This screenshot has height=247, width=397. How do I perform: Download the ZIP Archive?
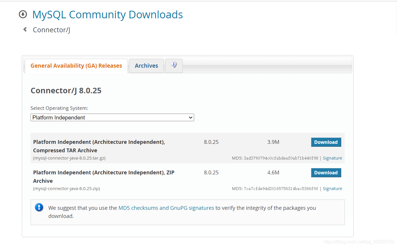(326, 173)
